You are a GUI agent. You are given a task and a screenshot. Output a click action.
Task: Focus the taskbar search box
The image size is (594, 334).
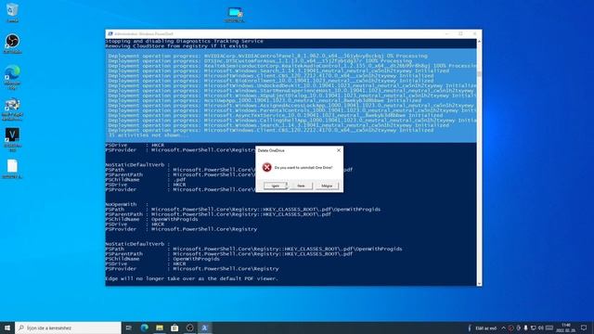[x=68, y=328]
